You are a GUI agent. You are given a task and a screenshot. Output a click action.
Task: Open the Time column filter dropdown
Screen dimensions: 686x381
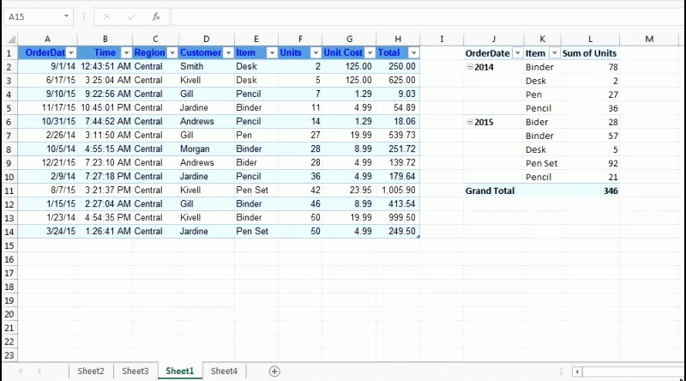click(126, 53)
